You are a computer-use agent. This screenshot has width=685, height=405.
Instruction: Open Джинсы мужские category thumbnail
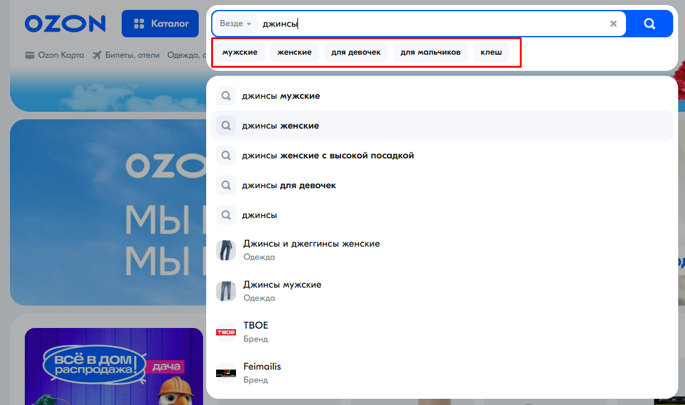[226, 291]
